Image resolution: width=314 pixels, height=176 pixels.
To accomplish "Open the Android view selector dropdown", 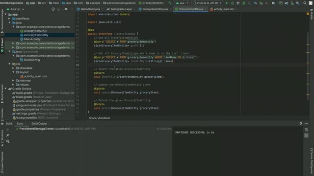I will click(x=15, y=9).
